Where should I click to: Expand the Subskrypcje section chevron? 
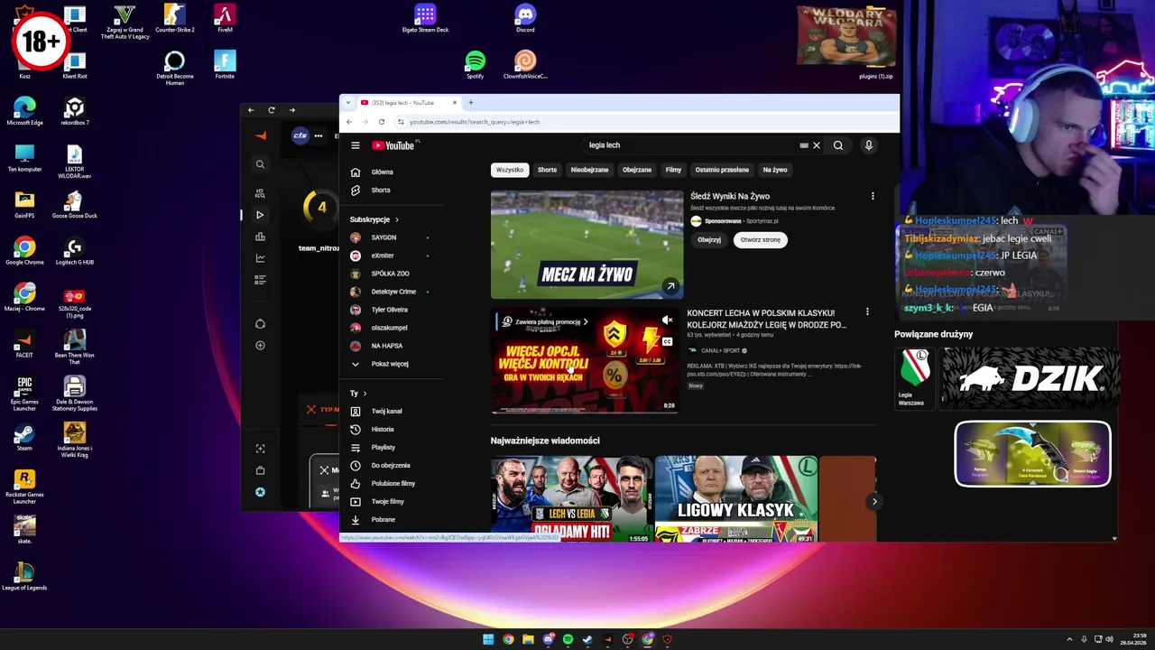396,219
